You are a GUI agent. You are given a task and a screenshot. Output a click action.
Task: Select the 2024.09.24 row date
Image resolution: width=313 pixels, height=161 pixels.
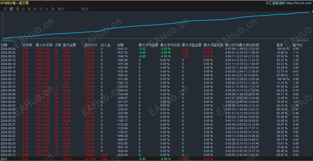tap(8, 49)
